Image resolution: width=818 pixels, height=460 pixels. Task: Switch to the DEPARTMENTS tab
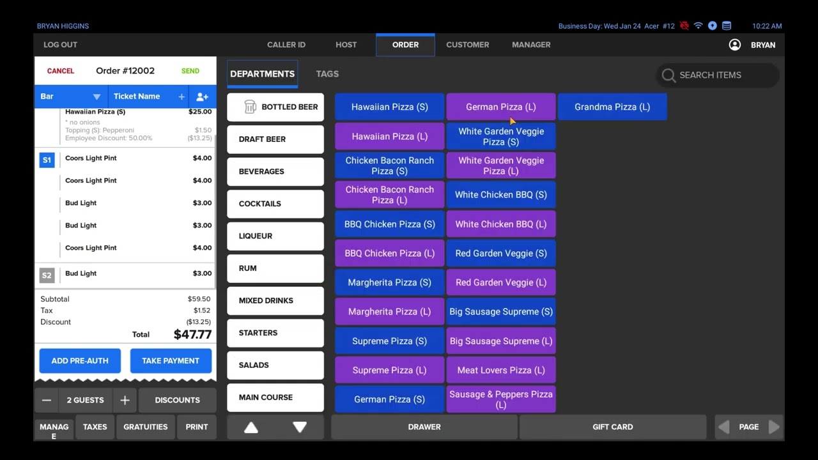coord(262,74)
